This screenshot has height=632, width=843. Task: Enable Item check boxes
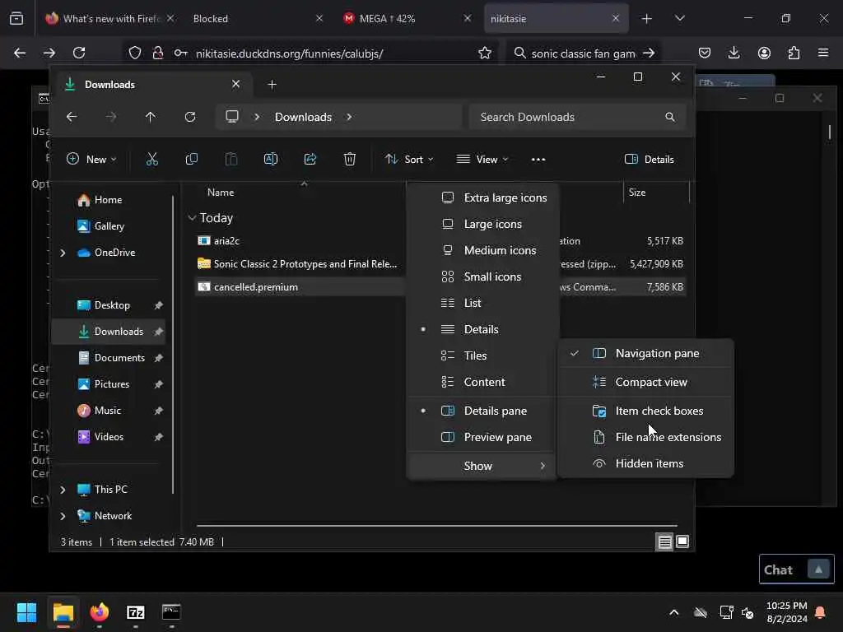tap(645, 411)
